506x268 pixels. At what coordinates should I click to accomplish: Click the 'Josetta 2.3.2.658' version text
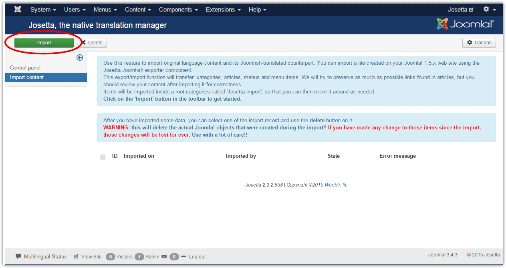tap(264, 185)
